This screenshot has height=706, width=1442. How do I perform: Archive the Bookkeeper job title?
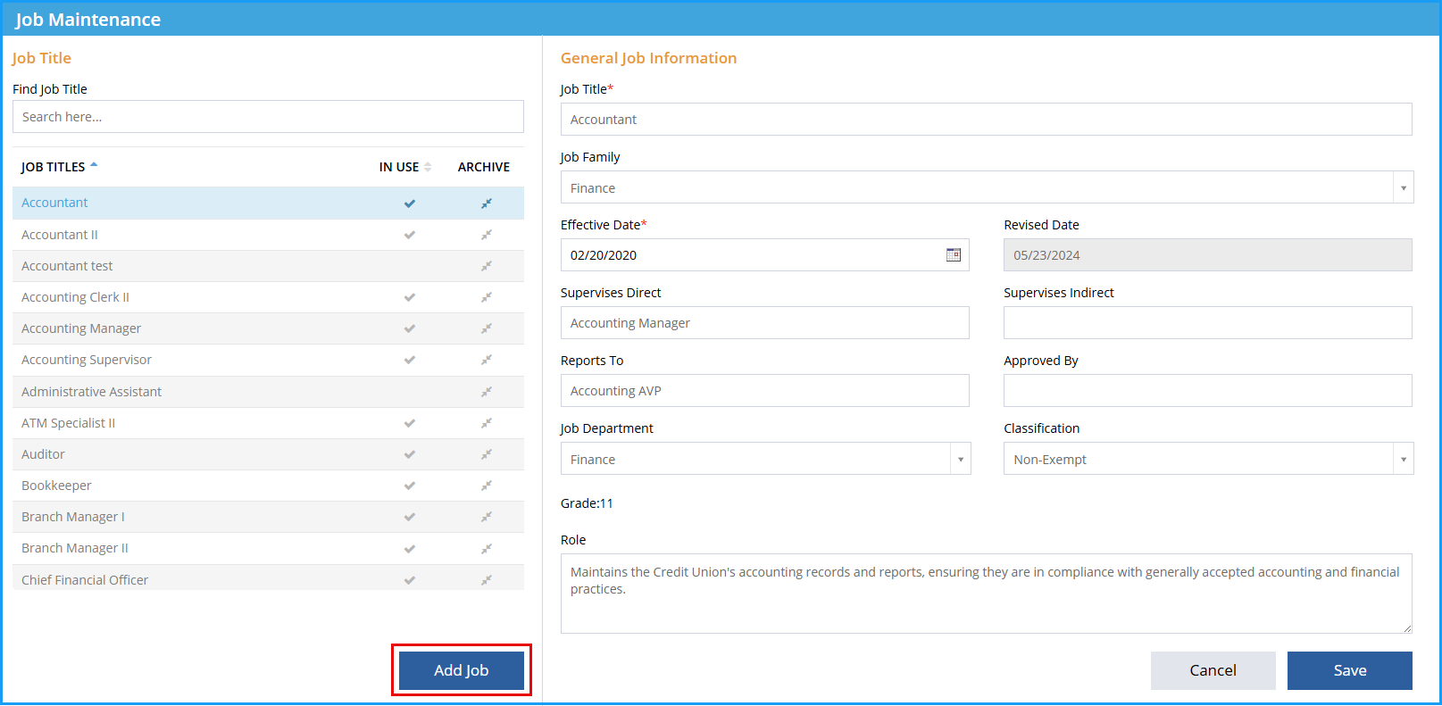pos(487,486)
